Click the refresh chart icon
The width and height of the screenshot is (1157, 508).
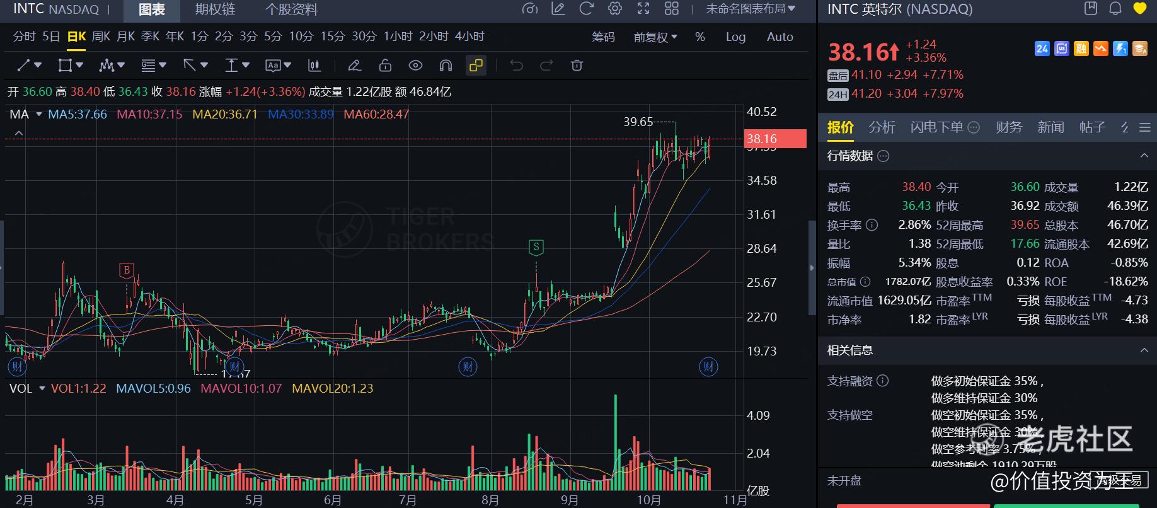[x=586, y=9]
